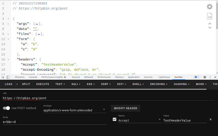218x136 pixels.
Task: Expand the ENCODING menu in HackBar
Action: point(159,84)
